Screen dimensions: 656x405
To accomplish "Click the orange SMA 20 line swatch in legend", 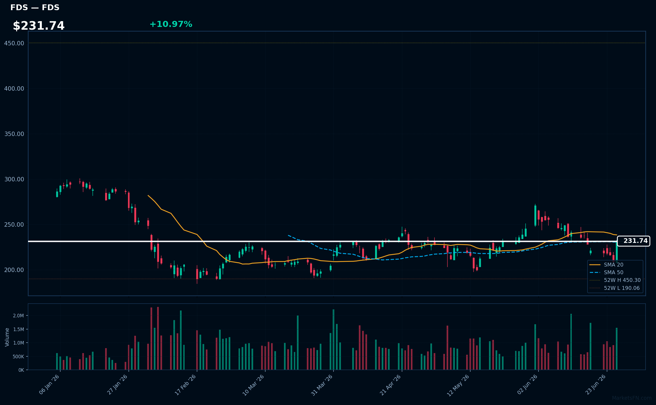I will (595, 265).
